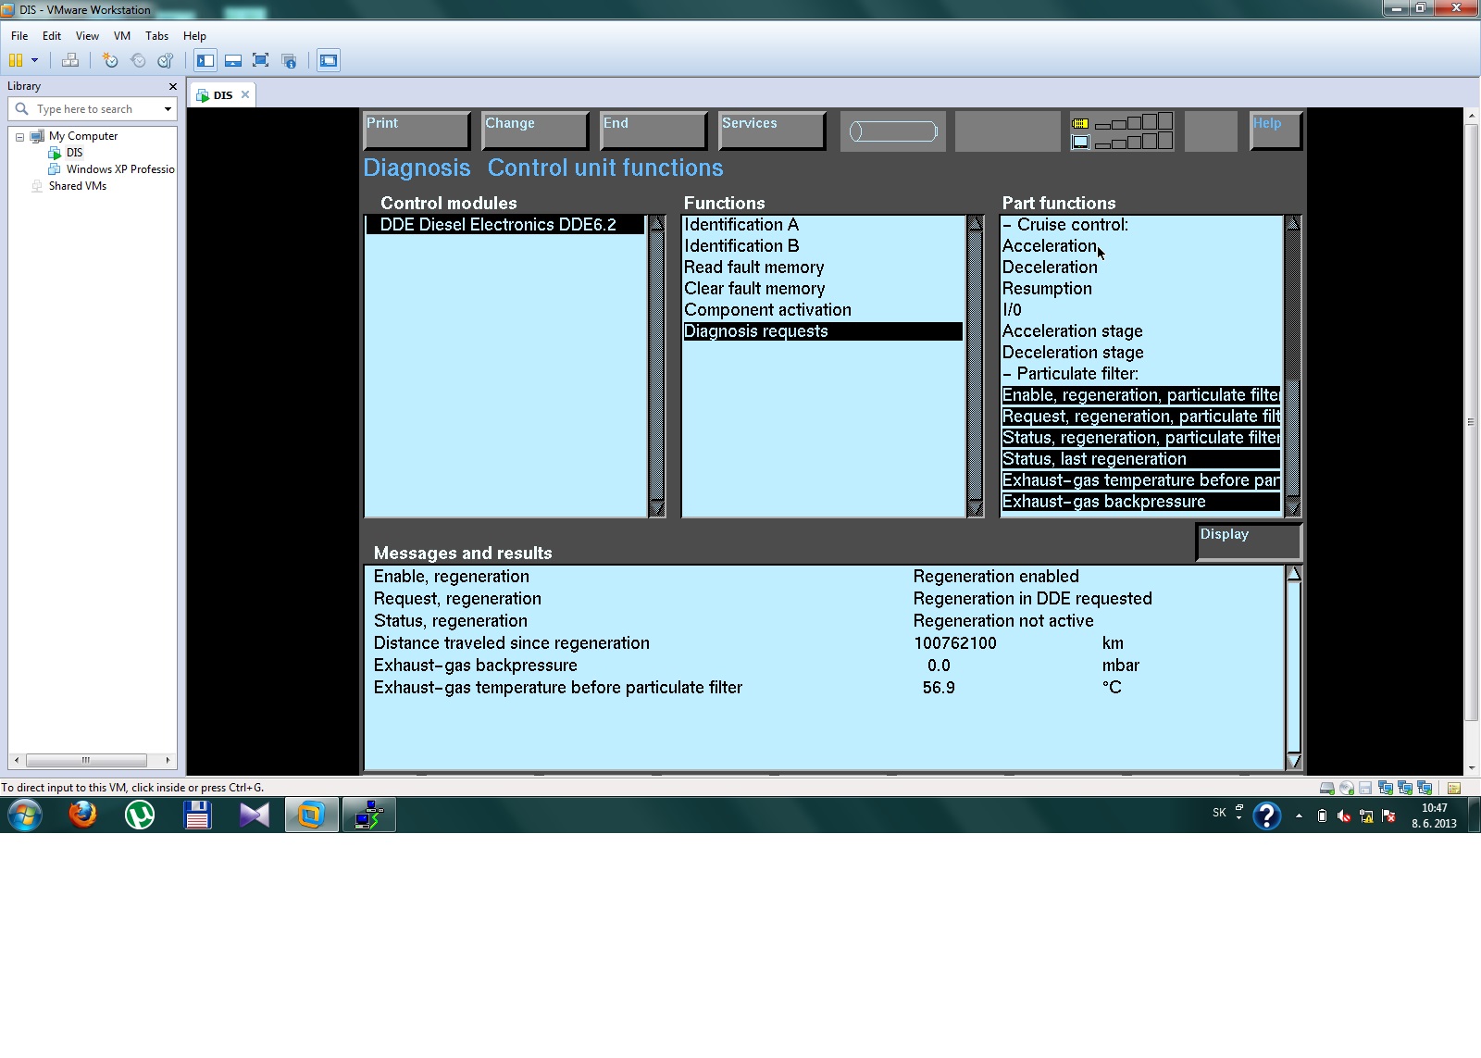The image size is (1481, 1058).
Task: Select Read fault memory function
Action: 753,268
